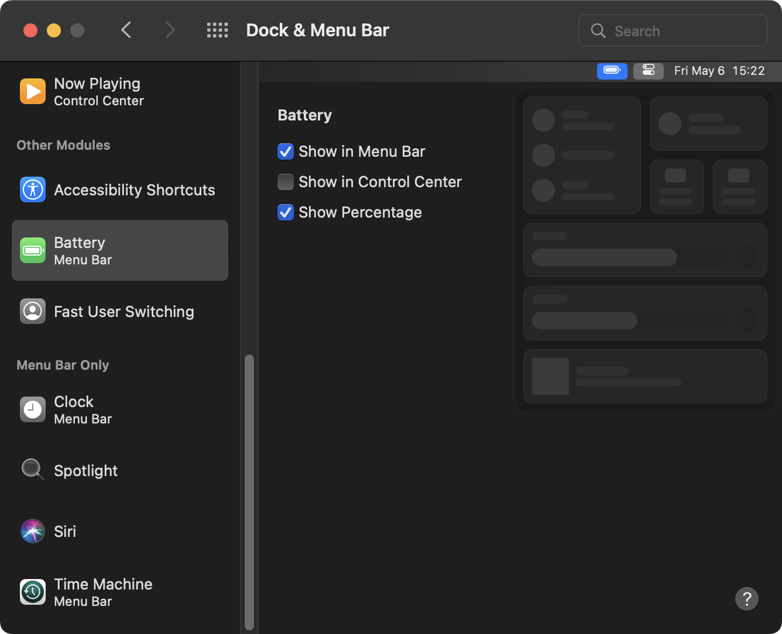
Task: Select Now Playing in the sidebar
Action: (x=120, y=91)
